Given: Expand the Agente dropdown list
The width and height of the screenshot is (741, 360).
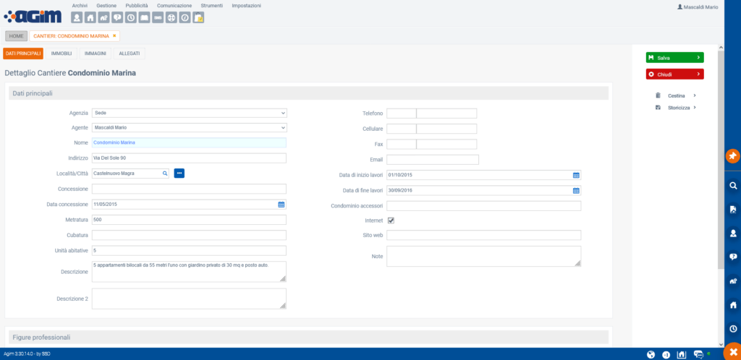Looking at the screenshot, I should click(x=189, y=128).
